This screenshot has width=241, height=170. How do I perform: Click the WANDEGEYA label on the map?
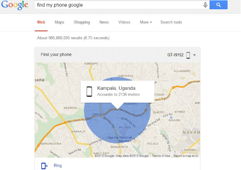[119, 147]
